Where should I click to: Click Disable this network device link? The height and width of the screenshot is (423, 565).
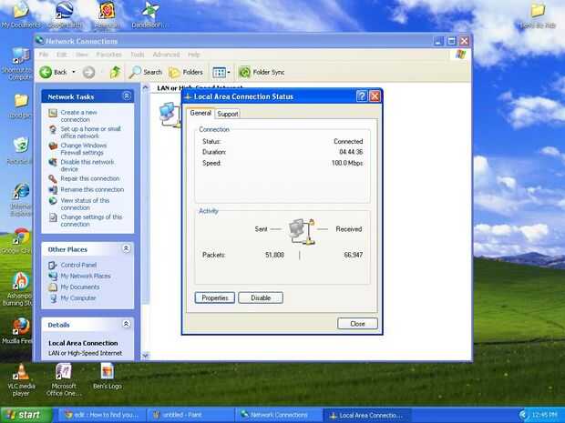87,166
